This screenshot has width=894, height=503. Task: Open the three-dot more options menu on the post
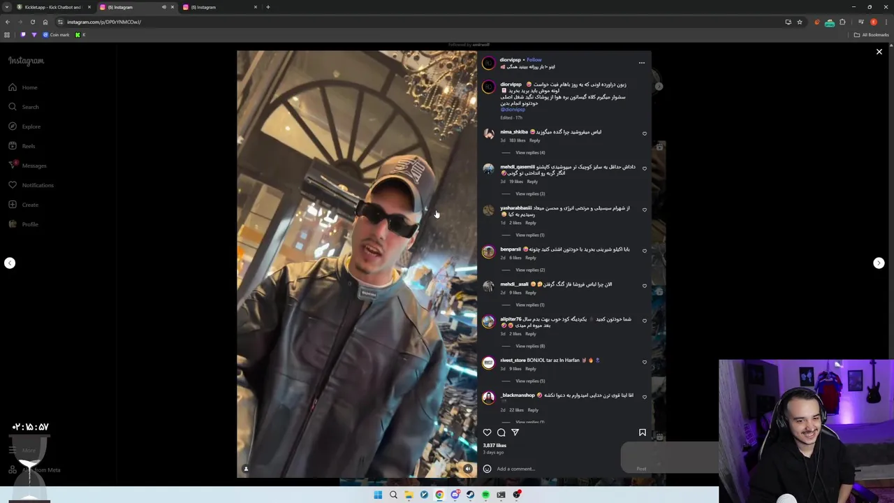point(642,63)
